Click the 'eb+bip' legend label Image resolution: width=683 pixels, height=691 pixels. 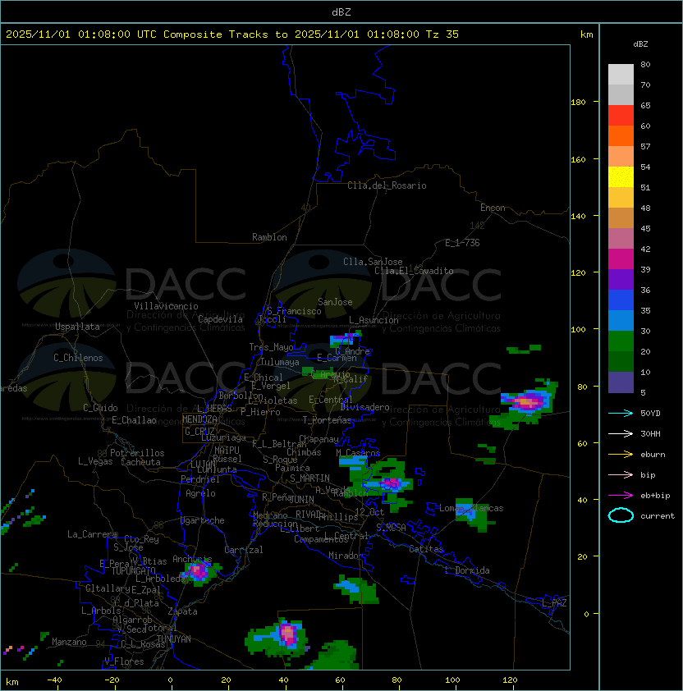coord(655,496)
